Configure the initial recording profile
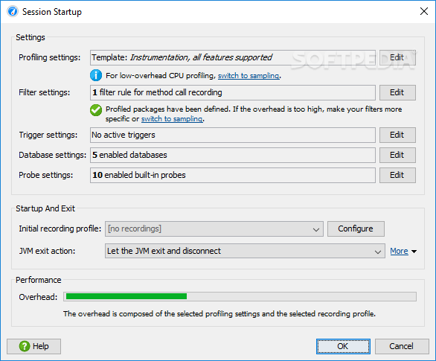Screen dimensions: 436x361 [x=356, y=229]
